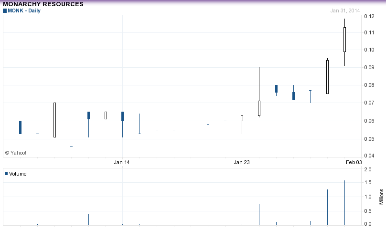
Task: Click the lowest price dash near 0.046
Action: point(71,146)
